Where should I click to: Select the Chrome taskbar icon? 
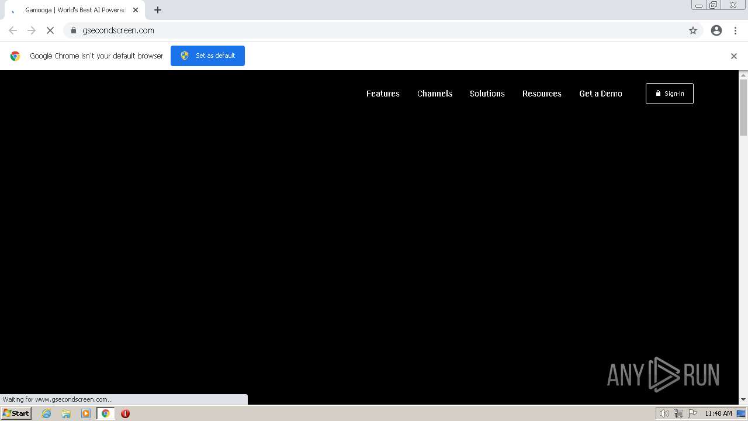[x=106, y=413]
